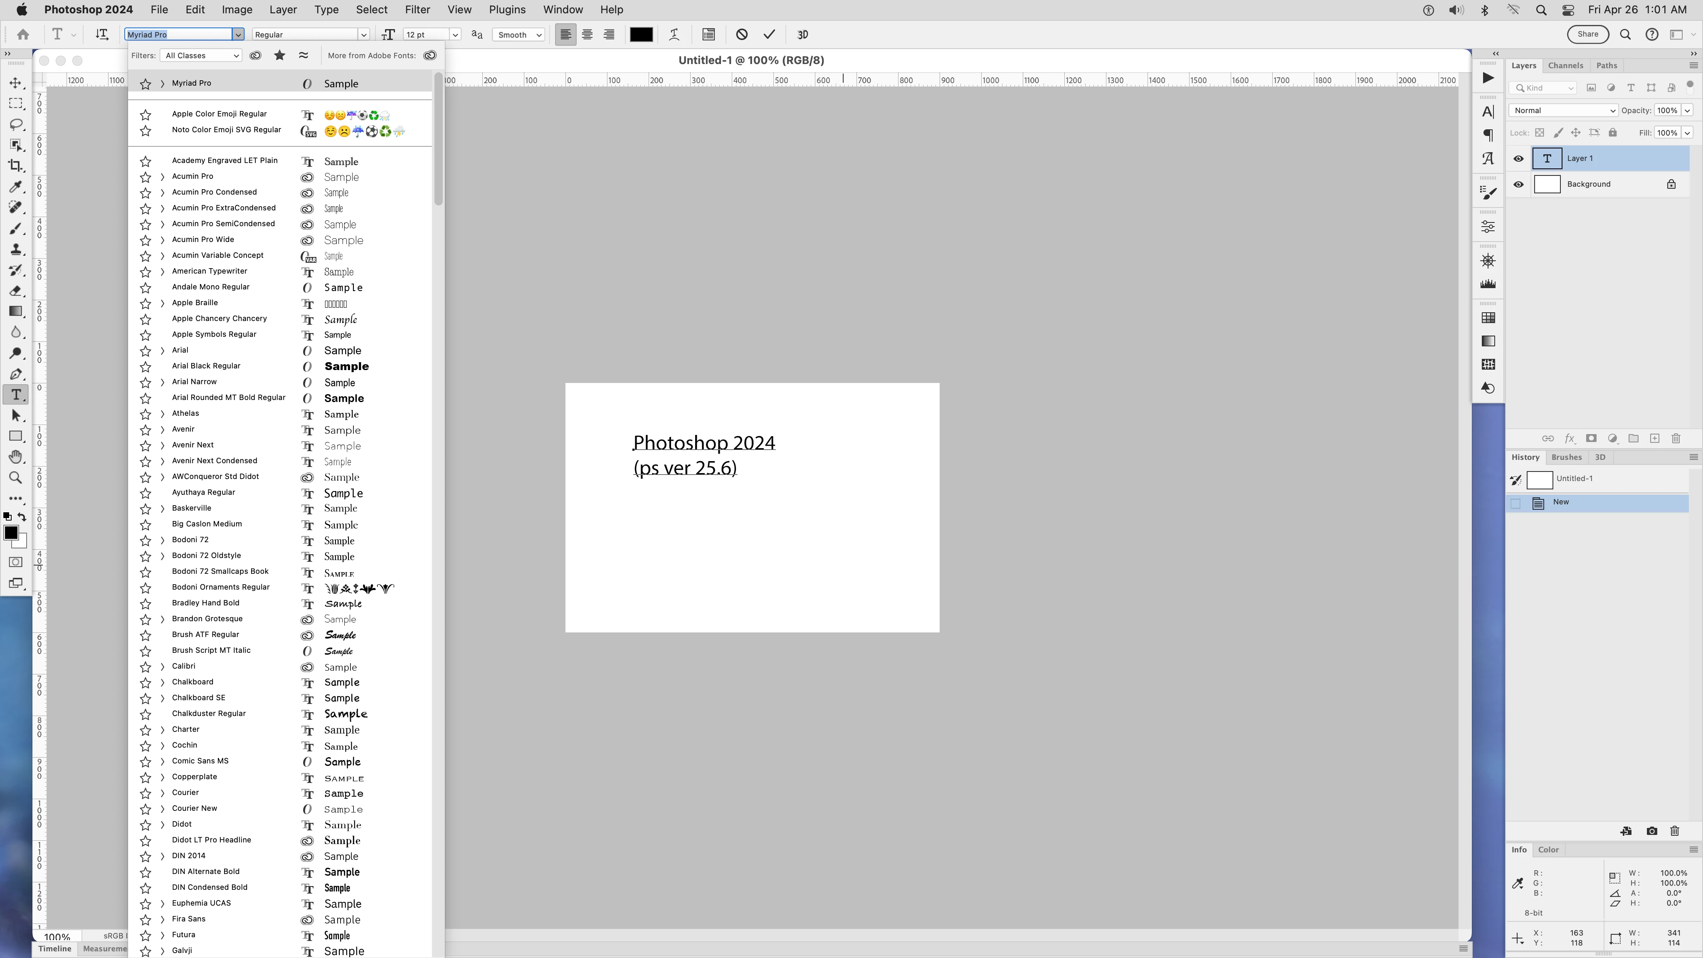Hide Layer 1 with eye icon

pyautogui.click(x=1518, y=159)
